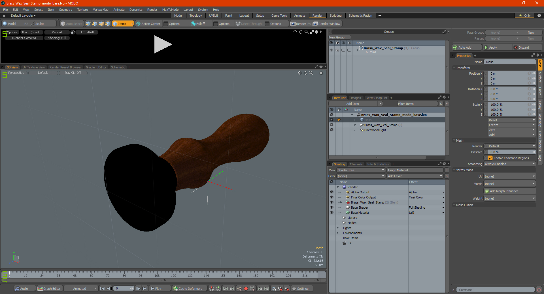This screenshot has height=294, width=544.
Task: Open the Animated keying mode dropdown
Action: pos(81,289)
